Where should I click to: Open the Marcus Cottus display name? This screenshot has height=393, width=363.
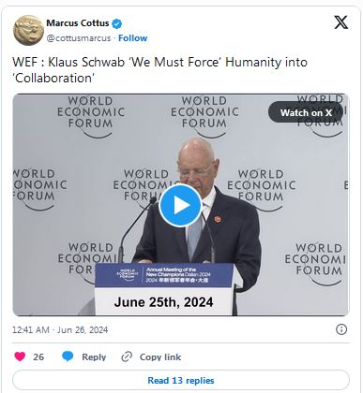(78, 23)
